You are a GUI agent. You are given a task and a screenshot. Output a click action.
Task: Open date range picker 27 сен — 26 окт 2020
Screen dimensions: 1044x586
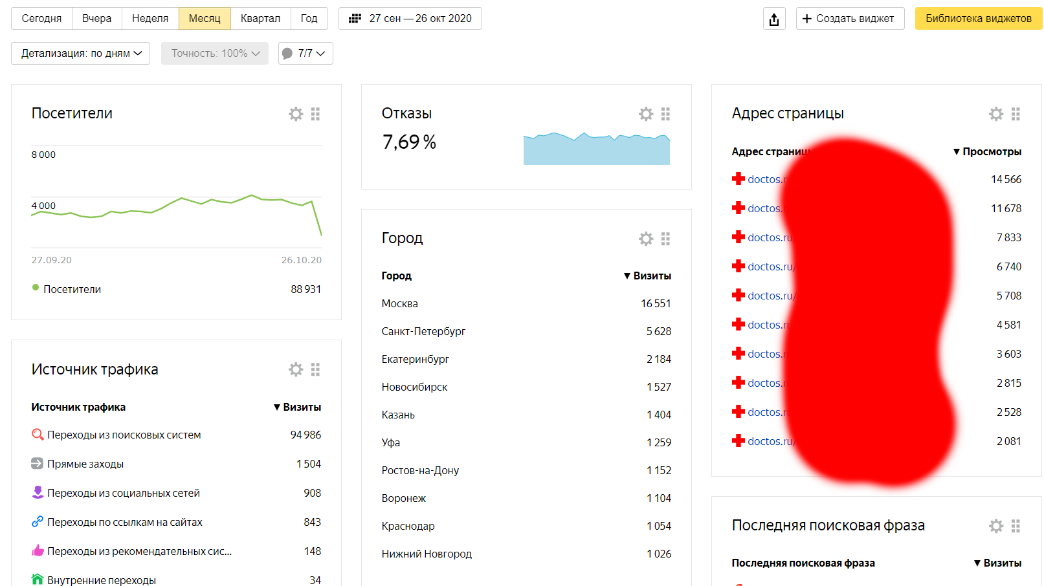(x=410, y=19)
